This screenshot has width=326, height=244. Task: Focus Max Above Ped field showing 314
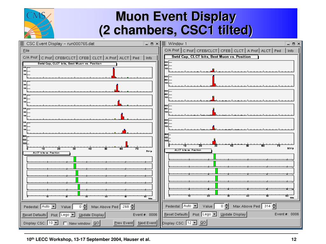click(267, 206)
